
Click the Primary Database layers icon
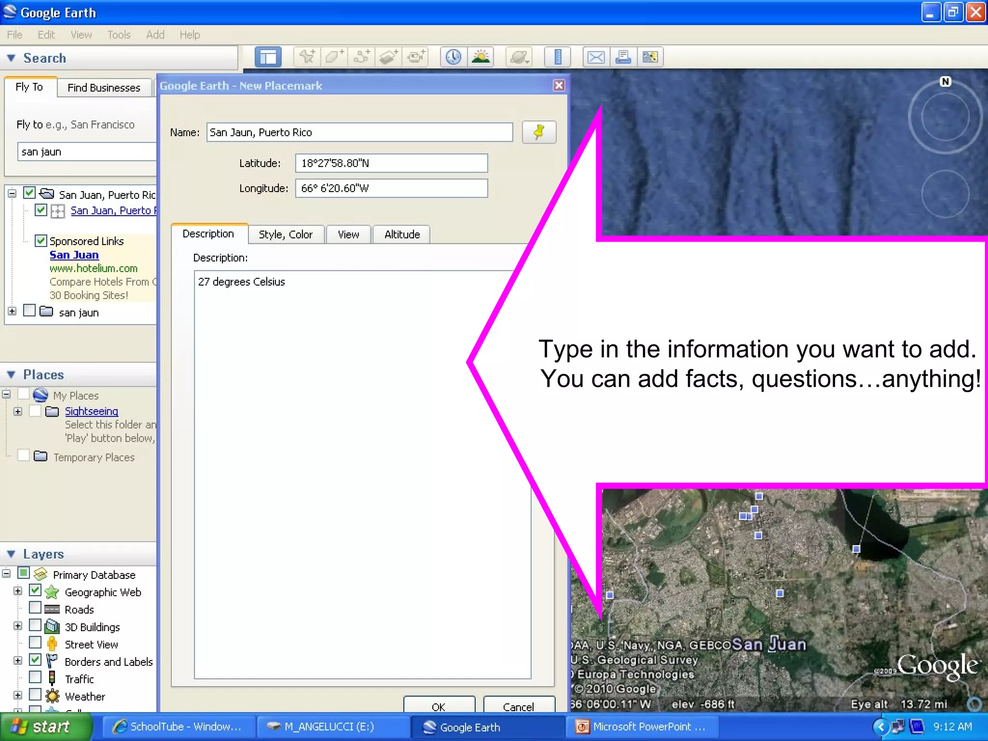(x=41, y=574)
